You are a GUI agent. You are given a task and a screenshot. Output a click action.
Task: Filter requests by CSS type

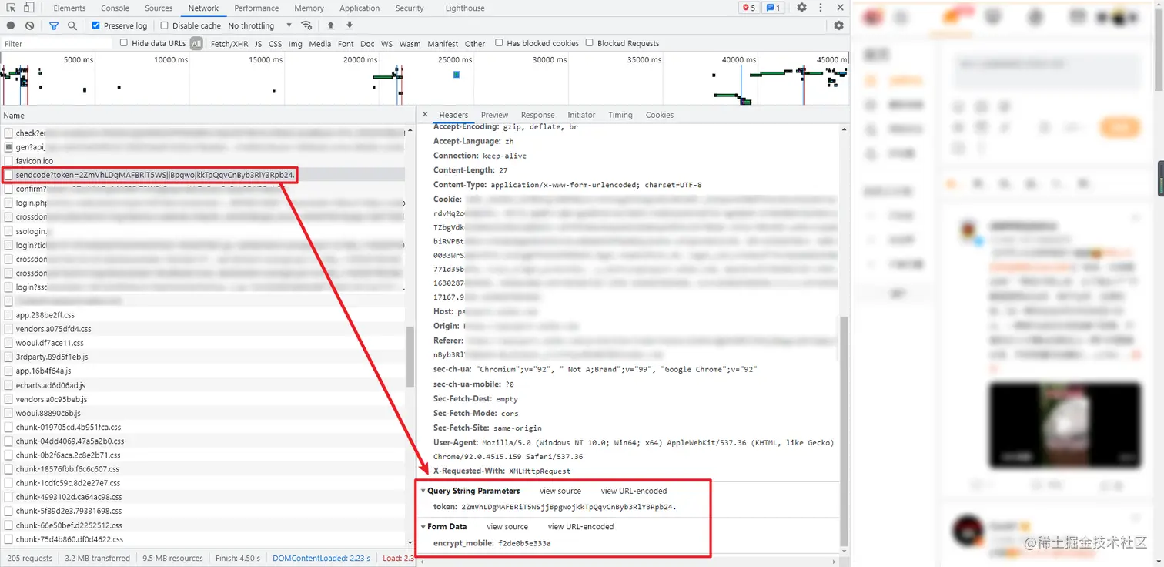tap(275, 44)
